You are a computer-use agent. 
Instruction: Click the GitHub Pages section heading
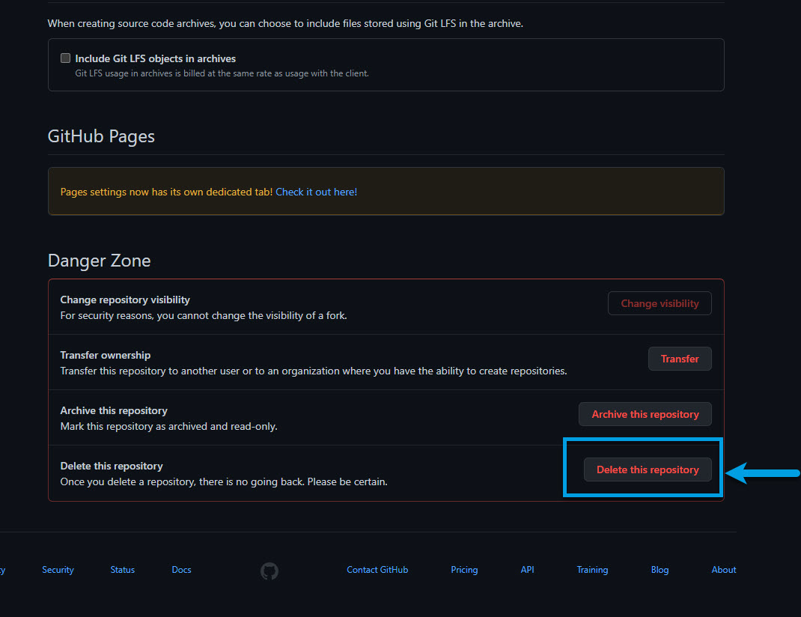point(101,136)
